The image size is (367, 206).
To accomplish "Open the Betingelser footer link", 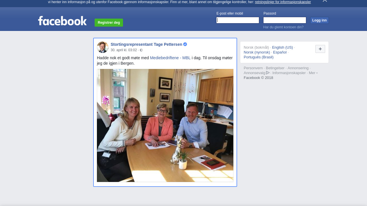I will pos(275,68).
